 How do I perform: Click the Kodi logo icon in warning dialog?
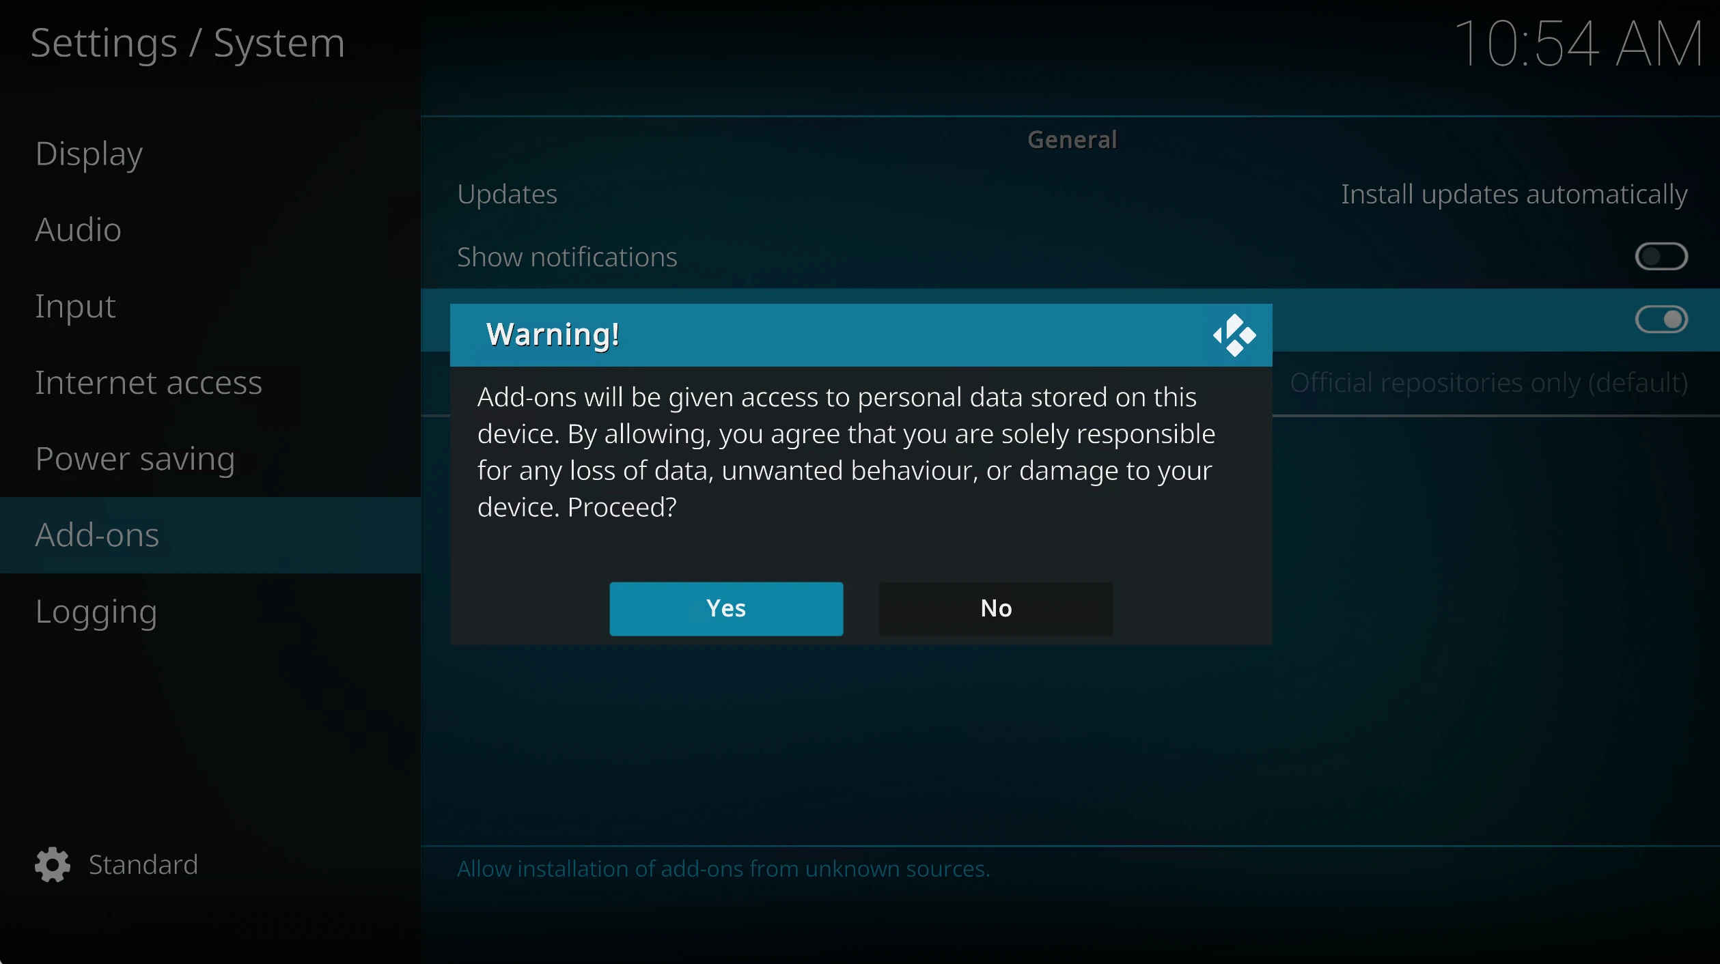point(1234,335)
